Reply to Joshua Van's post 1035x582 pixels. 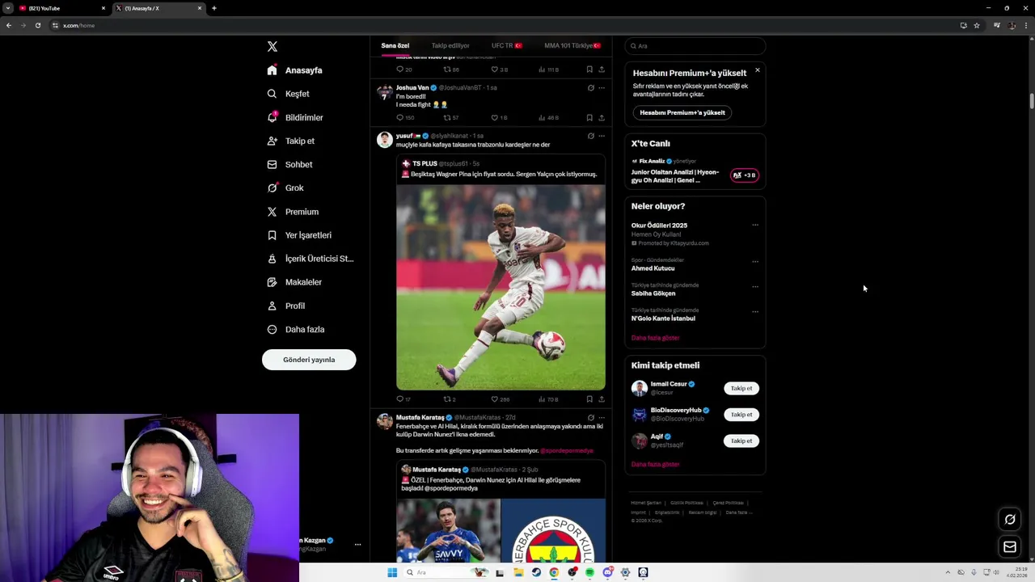404,118
